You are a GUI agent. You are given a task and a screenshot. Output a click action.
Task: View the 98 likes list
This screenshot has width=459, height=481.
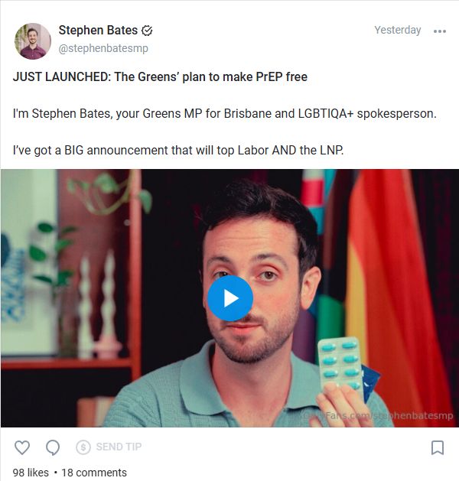pos(31,473)
